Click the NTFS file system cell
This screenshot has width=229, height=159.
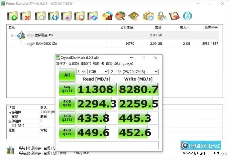coord(130,44)
